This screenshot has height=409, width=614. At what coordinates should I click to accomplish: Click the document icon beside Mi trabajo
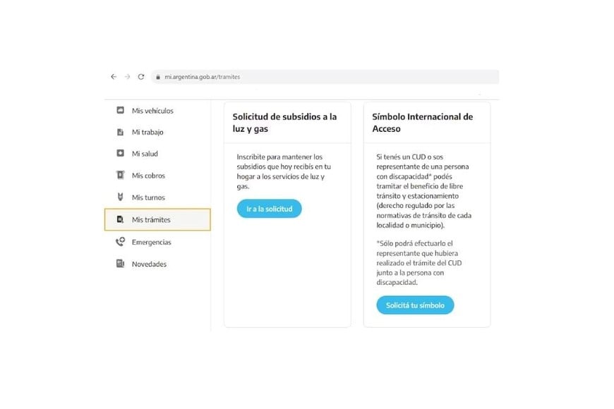[x=120, y=132]
